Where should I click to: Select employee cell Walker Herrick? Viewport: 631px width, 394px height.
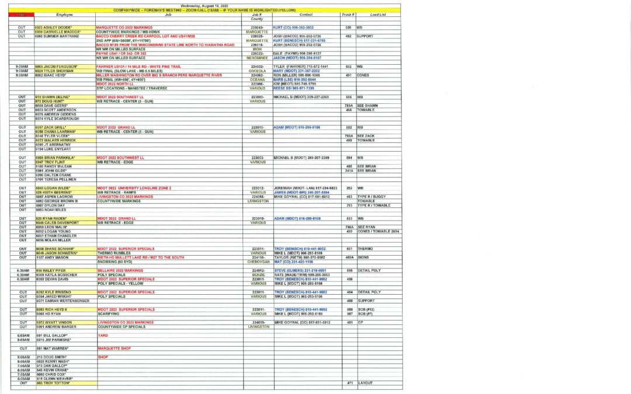(x=65, y=140)
